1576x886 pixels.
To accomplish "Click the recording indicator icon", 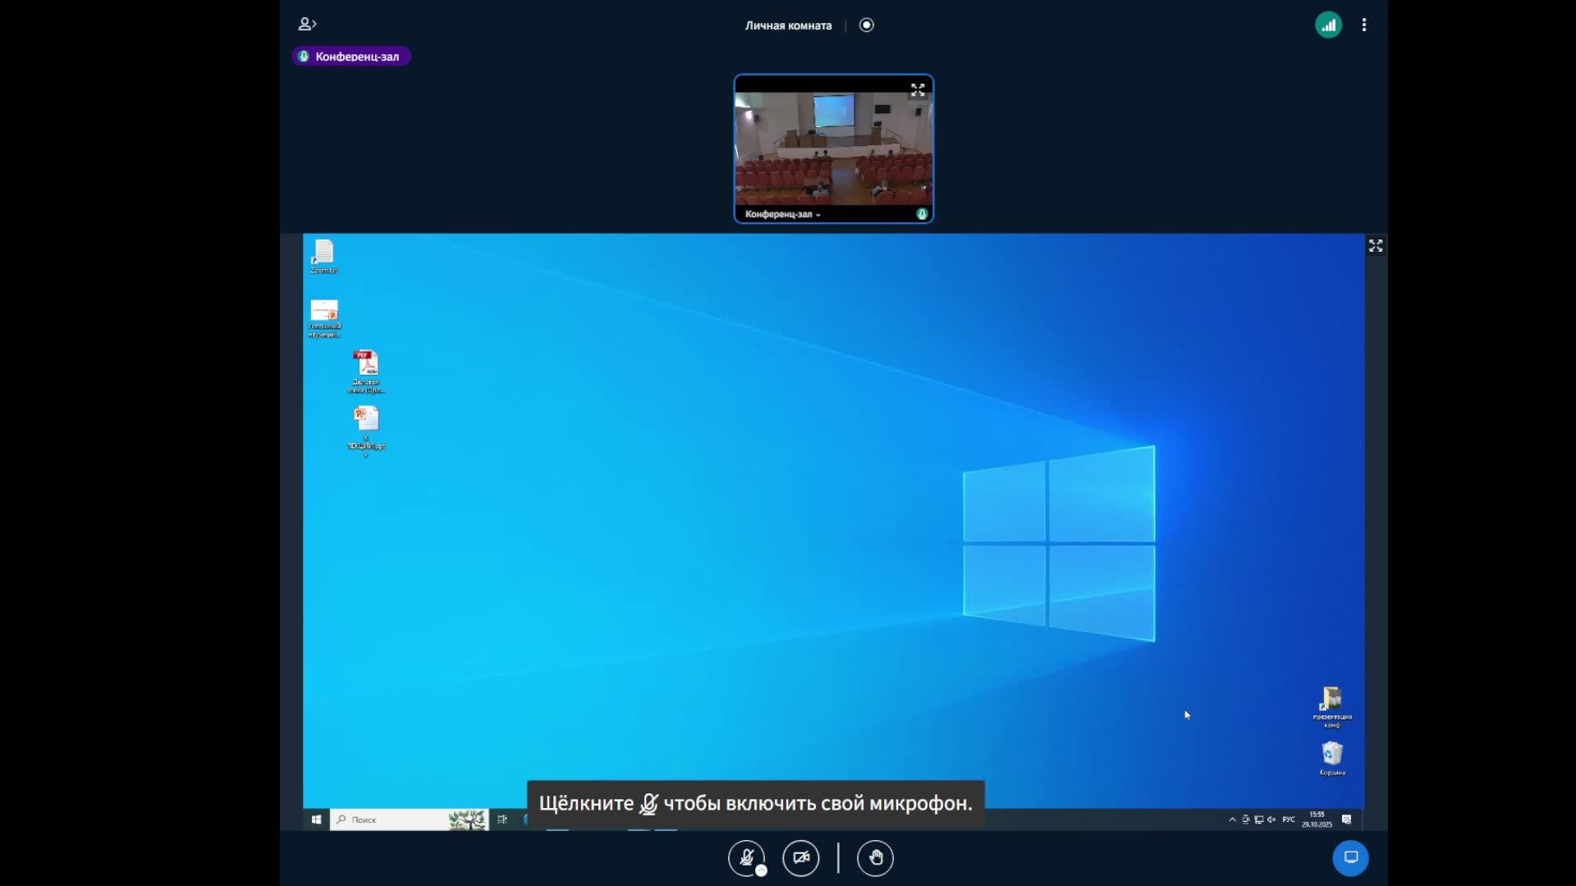I will [867, 25].
